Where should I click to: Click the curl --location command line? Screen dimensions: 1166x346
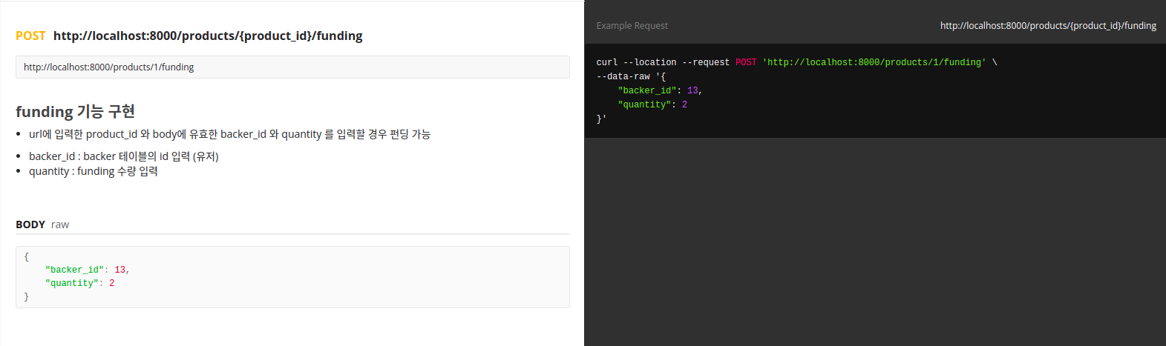coord(796,62)
